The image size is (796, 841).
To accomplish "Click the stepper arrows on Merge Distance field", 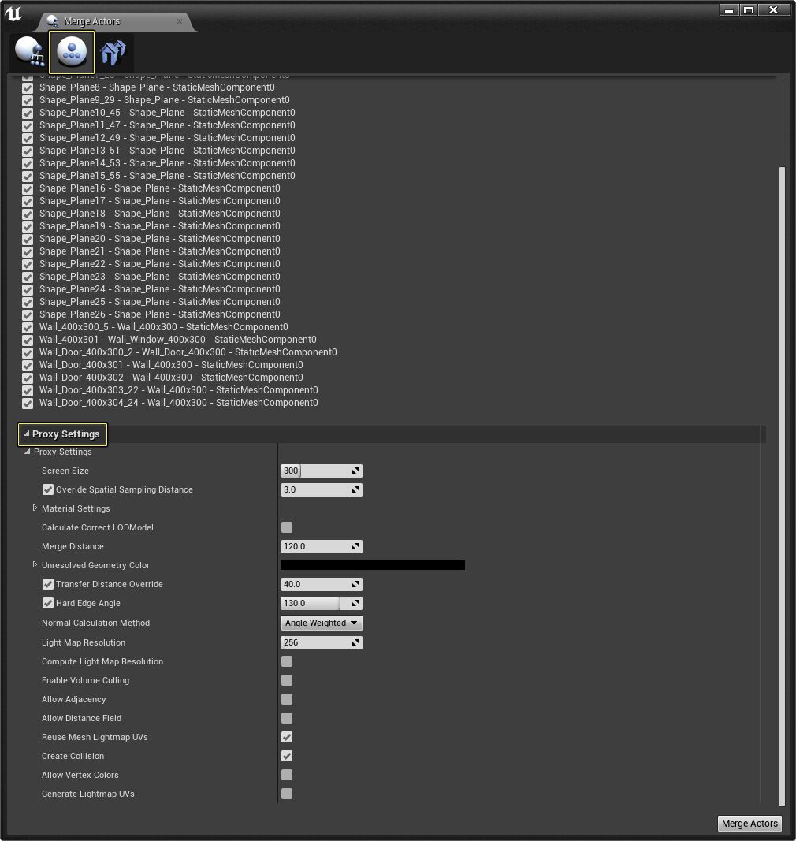I will point(356,546).
